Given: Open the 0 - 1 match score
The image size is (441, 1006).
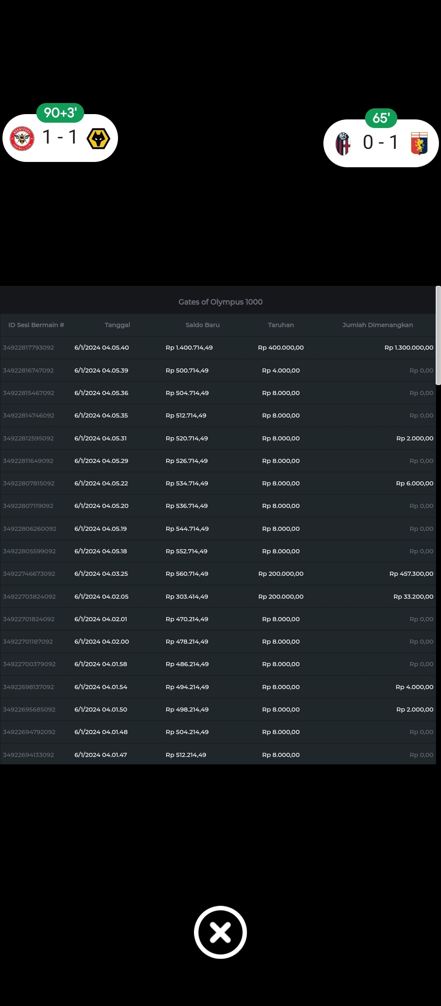Looking at the screenshot, I should click(x=380, y=143).
